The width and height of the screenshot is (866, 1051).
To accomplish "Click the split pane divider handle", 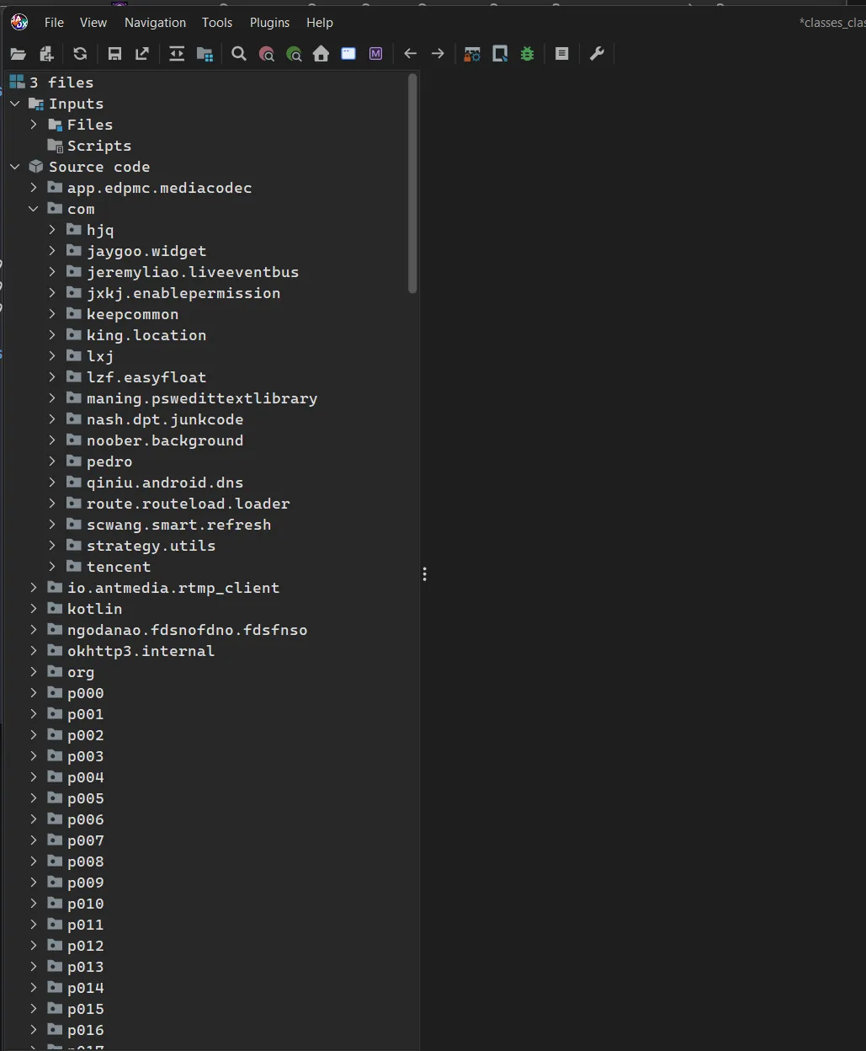I will (425, 574).
